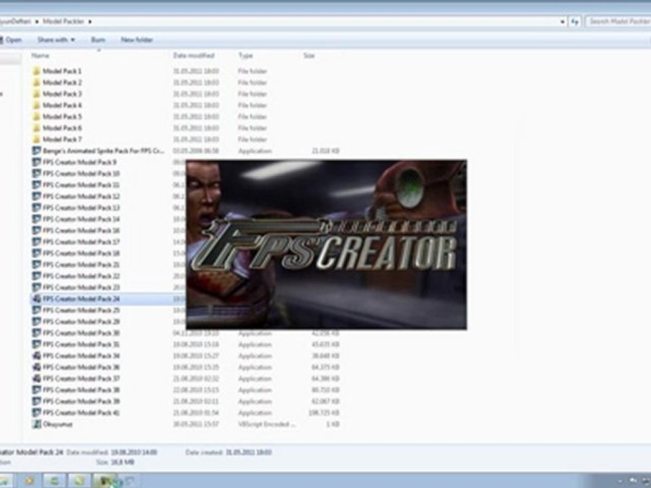651x488 pixels.
Task: Select the Model Pack 1 folder icon
Action: 37,71
